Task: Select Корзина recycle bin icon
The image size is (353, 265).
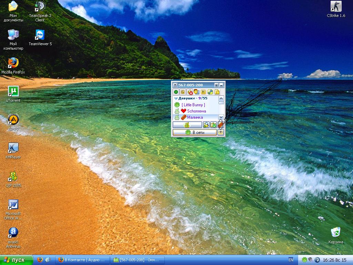Action: coord(336,236)
